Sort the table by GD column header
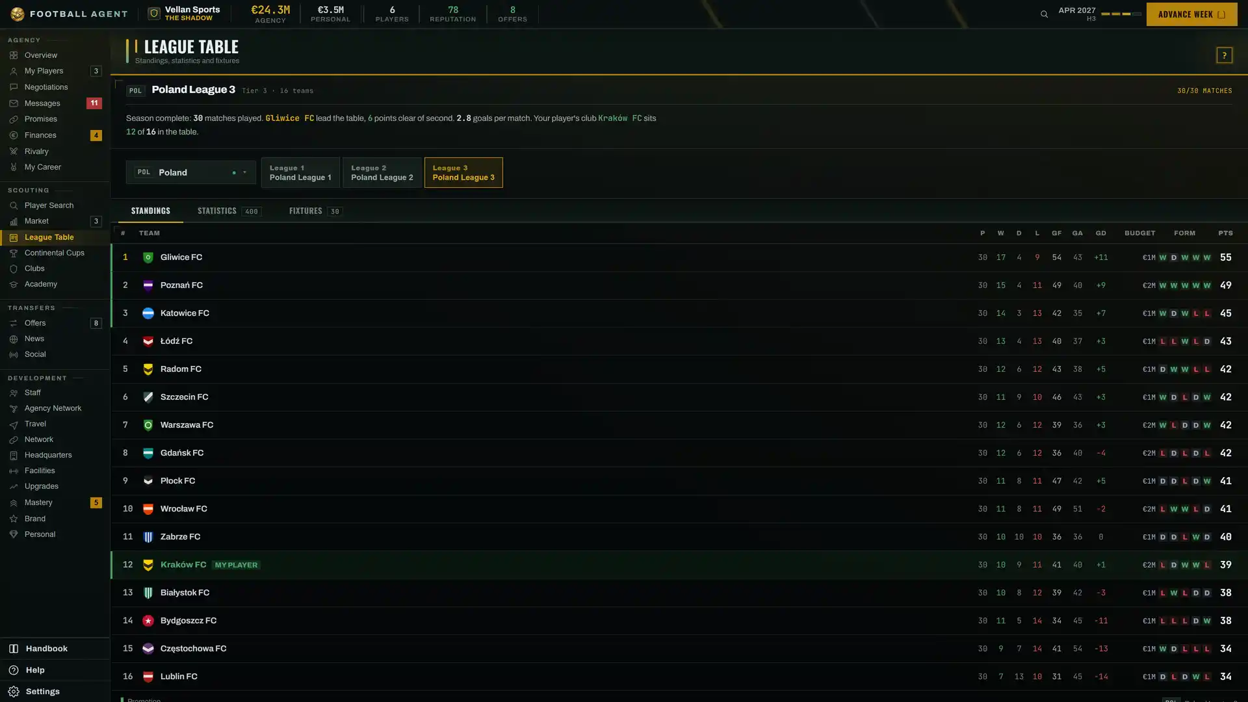Screen dimensions: 1248x702 coord(1100,233)
